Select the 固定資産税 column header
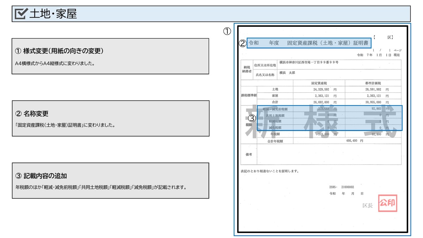This screenshot has width=423, height=238. (x=319, y=83)
